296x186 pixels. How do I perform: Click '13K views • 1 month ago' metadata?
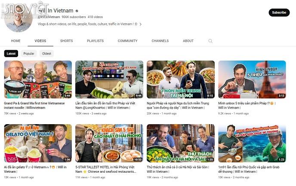point(19,177)
